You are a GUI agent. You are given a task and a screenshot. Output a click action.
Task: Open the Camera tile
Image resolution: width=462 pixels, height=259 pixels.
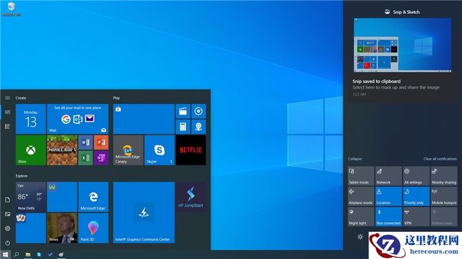[199, 127]
